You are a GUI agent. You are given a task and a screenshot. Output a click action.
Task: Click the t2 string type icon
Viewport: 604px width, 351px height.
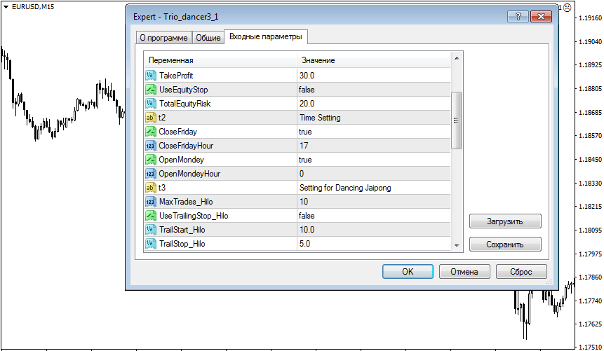[x=150, y=118]
